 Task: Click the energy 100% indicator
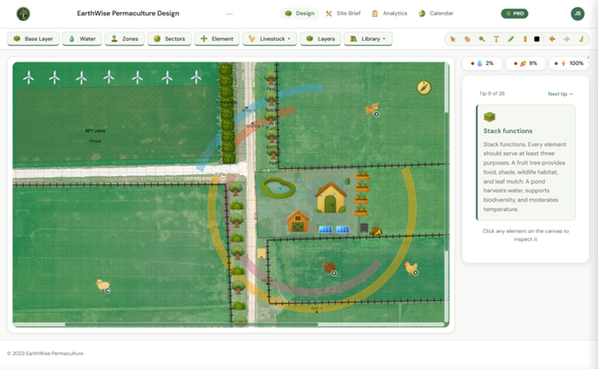click(569, 63)
